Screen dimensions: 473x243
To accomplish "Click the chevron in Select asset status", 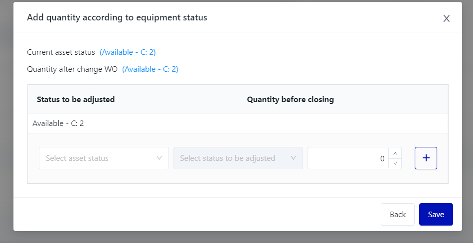I will click(x=159, y=158).
